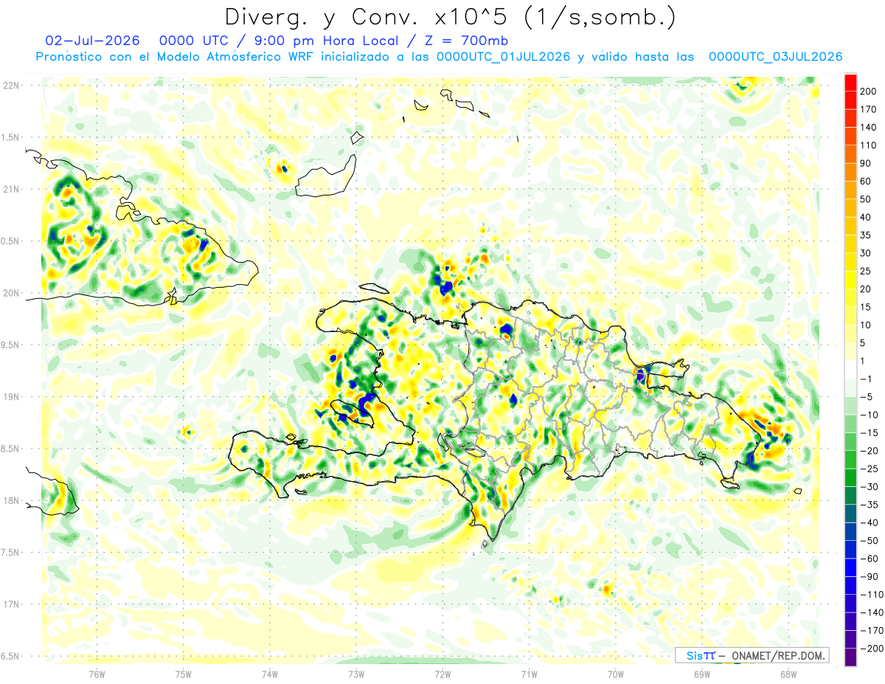Click the 69W longitude label

tap(701, 674)
